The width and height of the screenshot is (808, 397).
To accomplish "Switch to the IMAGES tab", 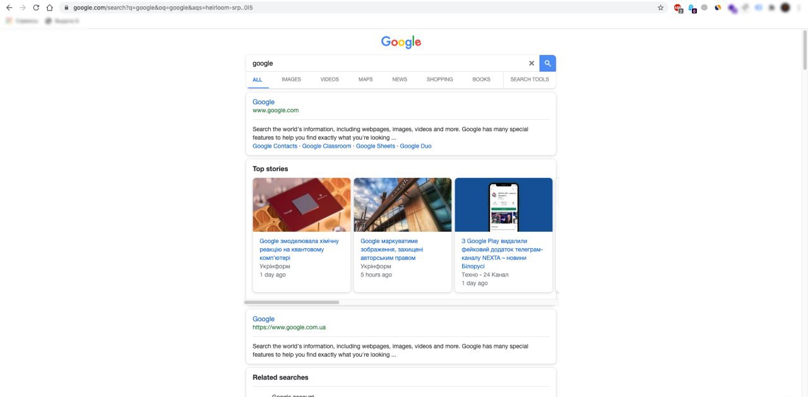I will pyautogui.click(x=291, y=80).
